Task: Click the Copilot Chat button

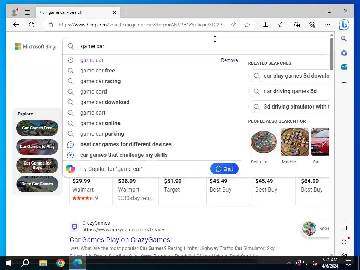Action: point(224,169)
